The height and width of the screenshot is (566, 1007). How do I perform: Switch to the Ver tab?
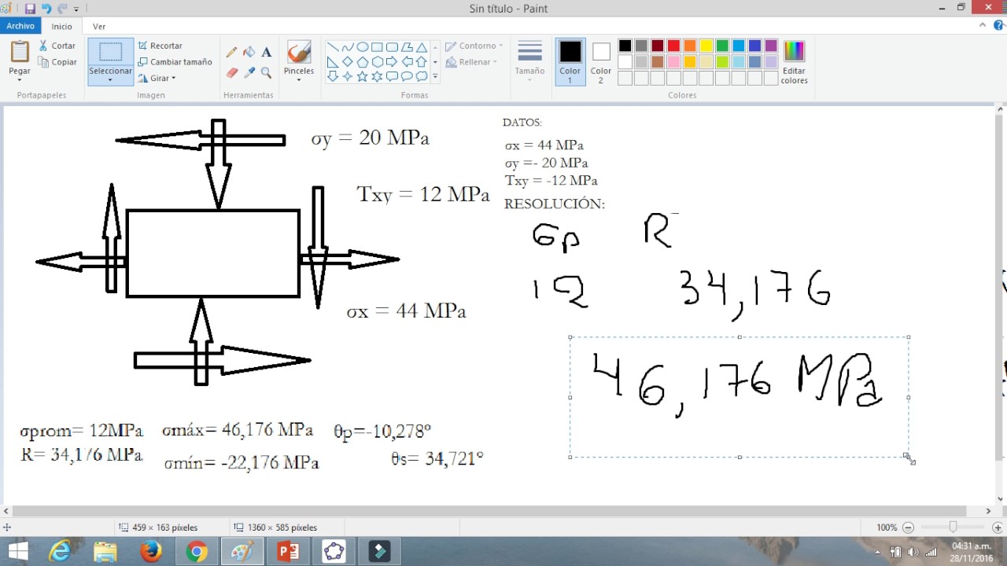pos(99,26)
